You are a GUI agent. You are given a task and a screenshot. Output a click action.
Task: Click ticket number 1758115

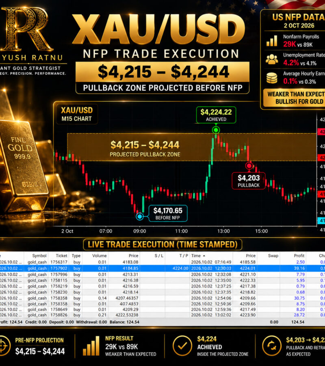(x=59, y=280)
